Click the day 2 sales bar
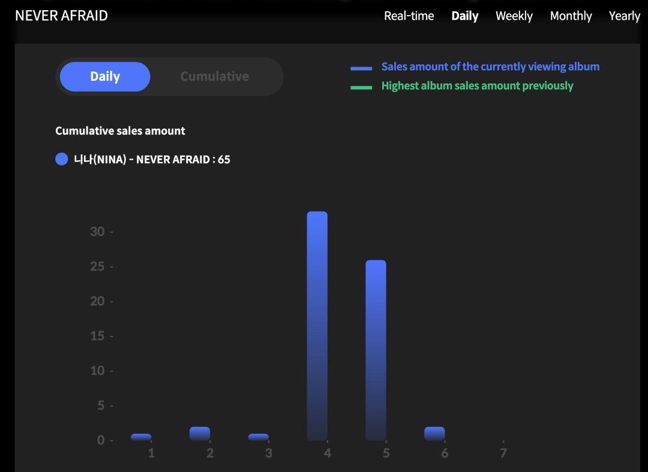 coord(200,434)
